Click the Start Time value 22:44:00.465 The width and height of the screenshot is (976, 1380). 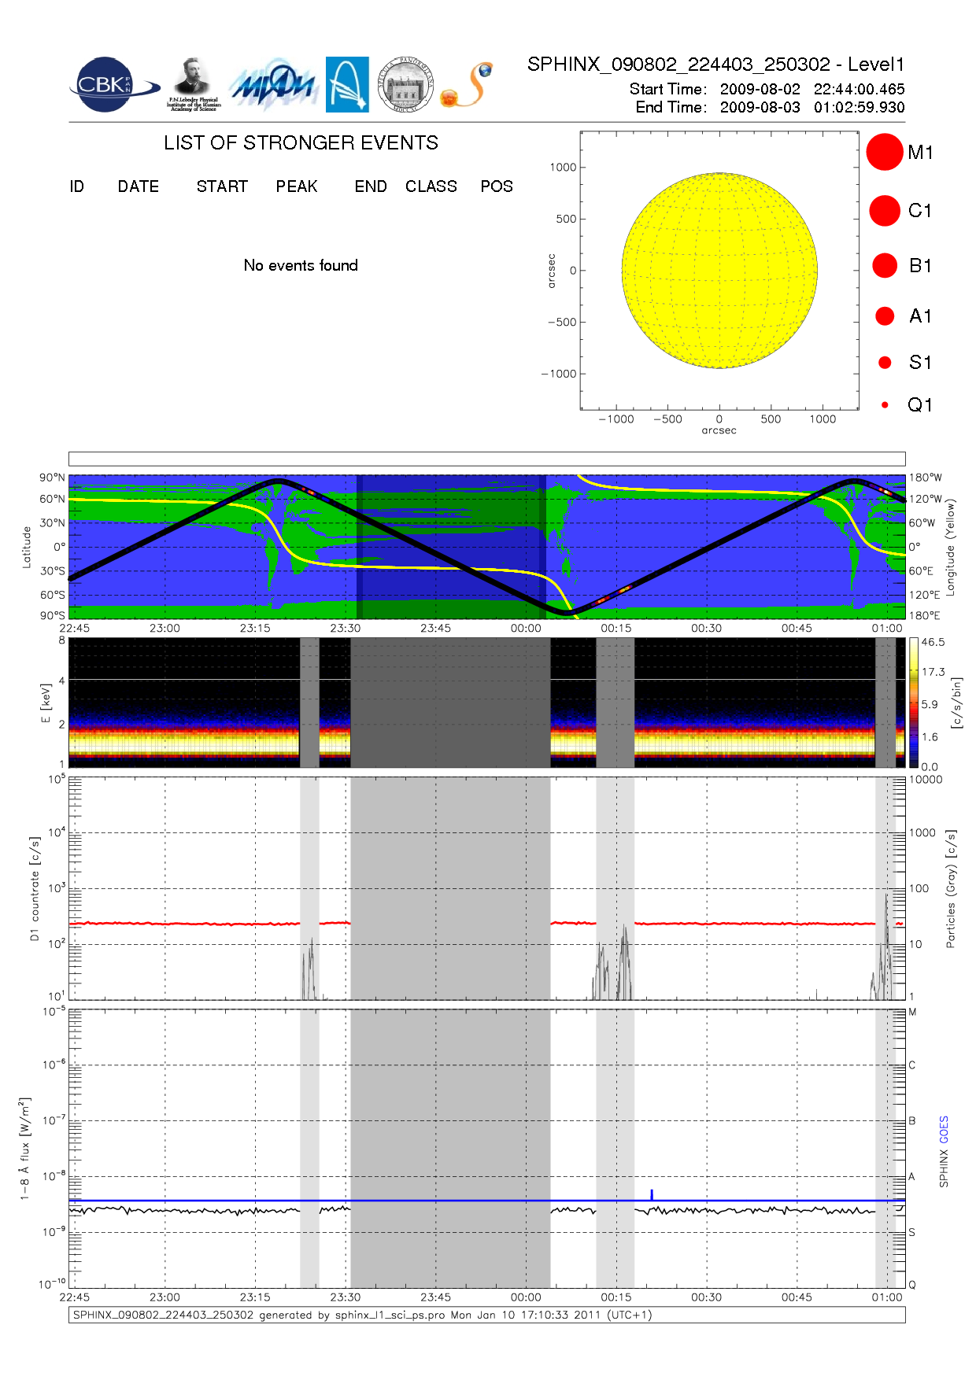pos(860,89)
